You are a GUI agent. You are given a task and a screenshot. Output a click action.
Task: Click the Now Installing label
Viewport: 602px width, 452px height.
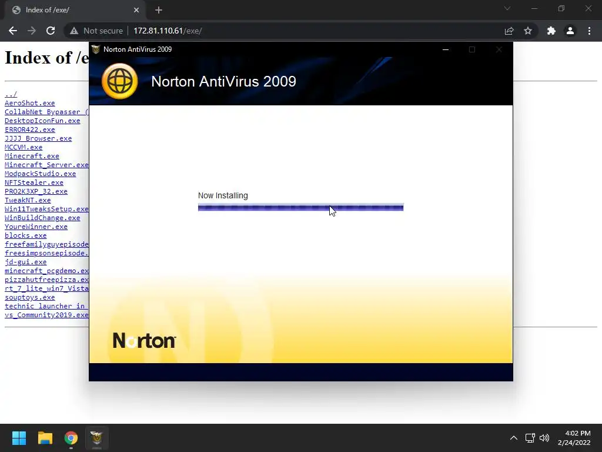pyautogui.click(x=223, y=195)
